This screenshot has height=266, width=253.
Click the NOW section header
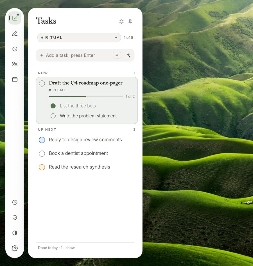[43, 73]
